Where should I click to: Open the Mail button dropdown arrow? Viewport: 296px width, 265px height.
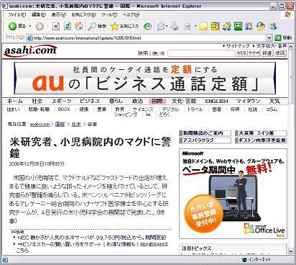point(167,27)
